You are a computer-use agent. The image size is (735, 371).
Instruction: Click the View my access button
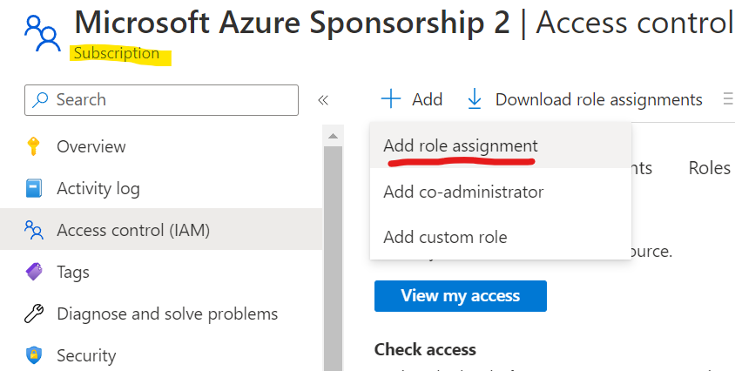point(461,295)
